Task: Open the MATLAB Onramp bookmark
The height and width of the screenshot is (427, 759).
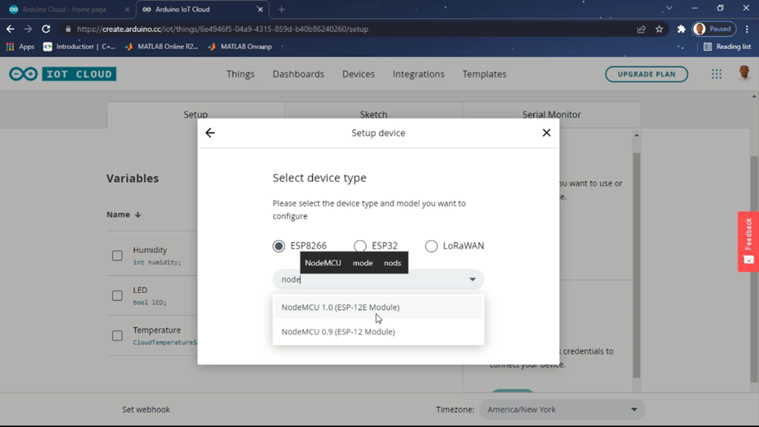Action: 239,47
